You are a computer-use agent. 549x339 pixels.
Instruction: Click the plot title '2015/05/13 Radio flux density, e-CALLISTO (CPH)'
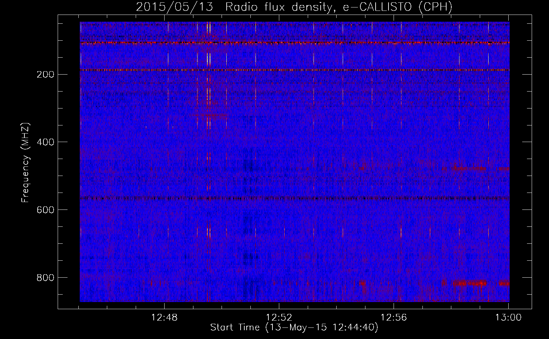[294, 7]
